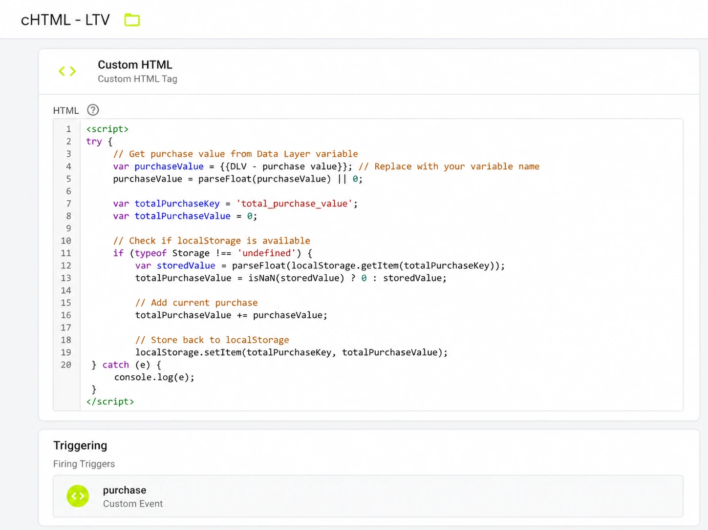Viewport: 708px width, 530px height.
Task: Click the 'Check if localStorage is available' comment
Action: click(x=212, y=241)
